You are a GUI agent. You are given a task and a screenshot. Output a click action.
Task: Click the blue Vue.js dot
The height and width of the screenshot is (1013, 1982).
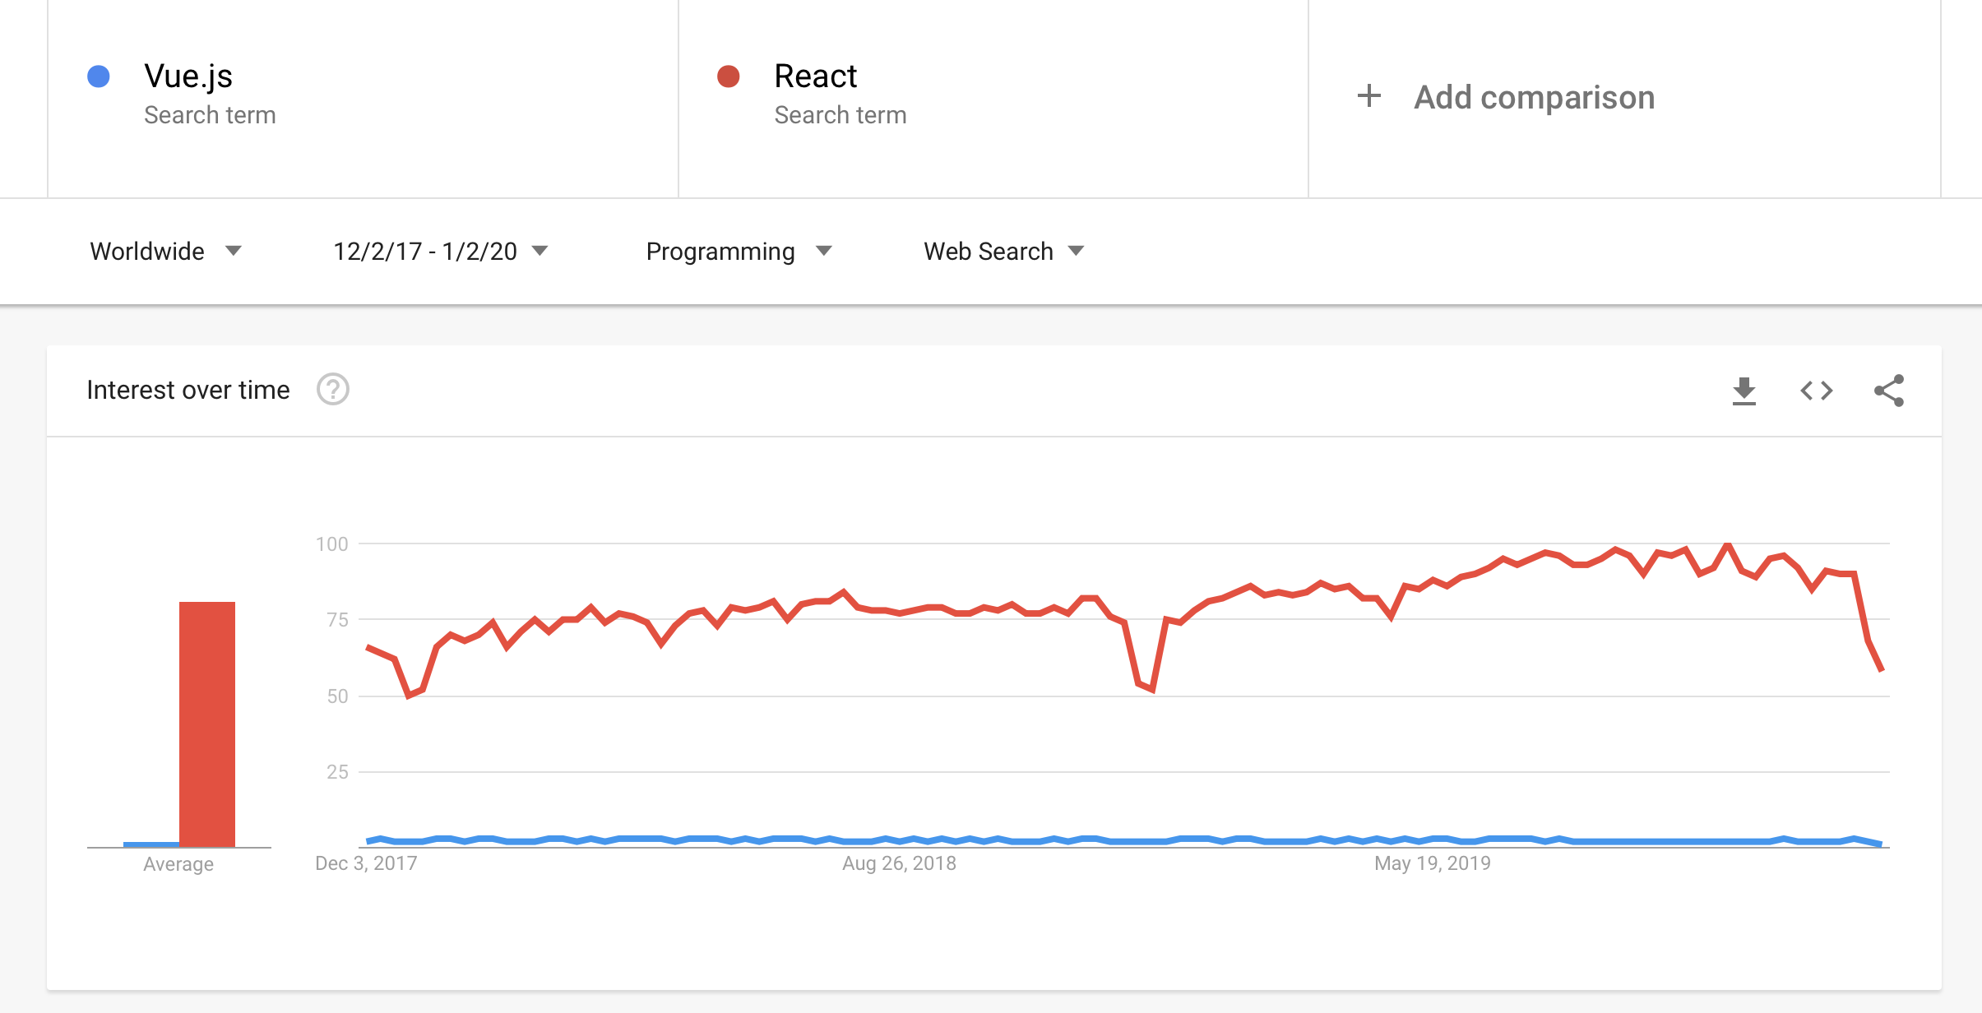99,76
